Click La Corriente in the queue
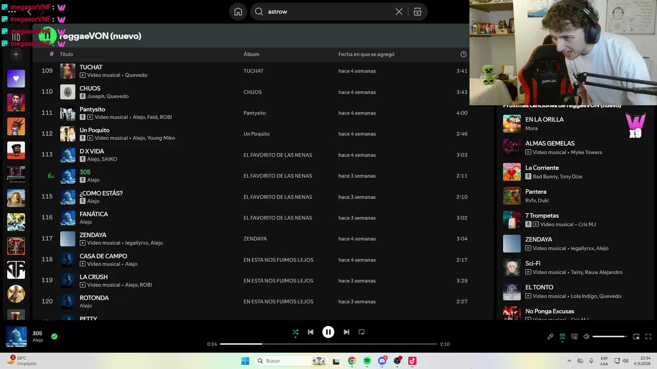Viewport: 657px width, 369px height. pyautogui.click(x=542, y=168)
